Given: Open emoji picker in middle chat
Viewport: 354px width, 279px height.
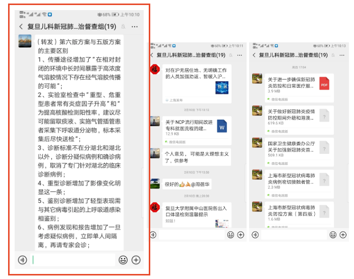Looking at the screenshot, I should pos(230,235).
